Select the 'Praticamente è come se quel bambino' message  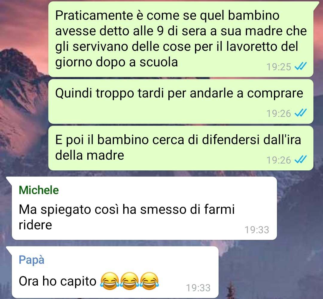181,39
